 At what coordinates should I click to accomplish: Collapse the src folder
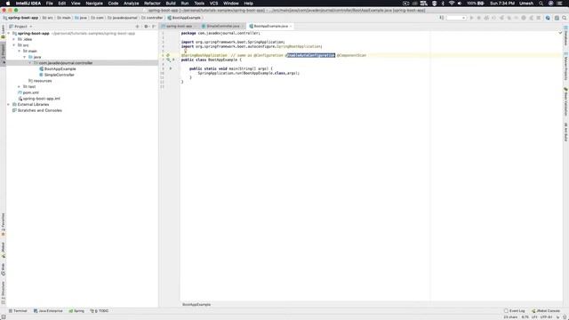[14, 45]
